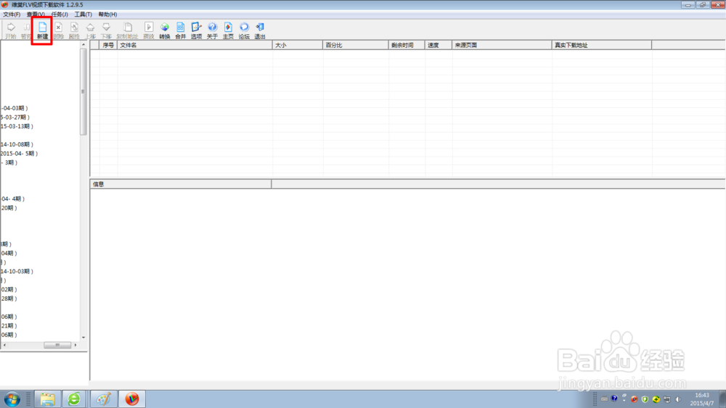Select the '28期' list entry
The width and height of the screenshot is (726, 408).
[x=9, y=299]
